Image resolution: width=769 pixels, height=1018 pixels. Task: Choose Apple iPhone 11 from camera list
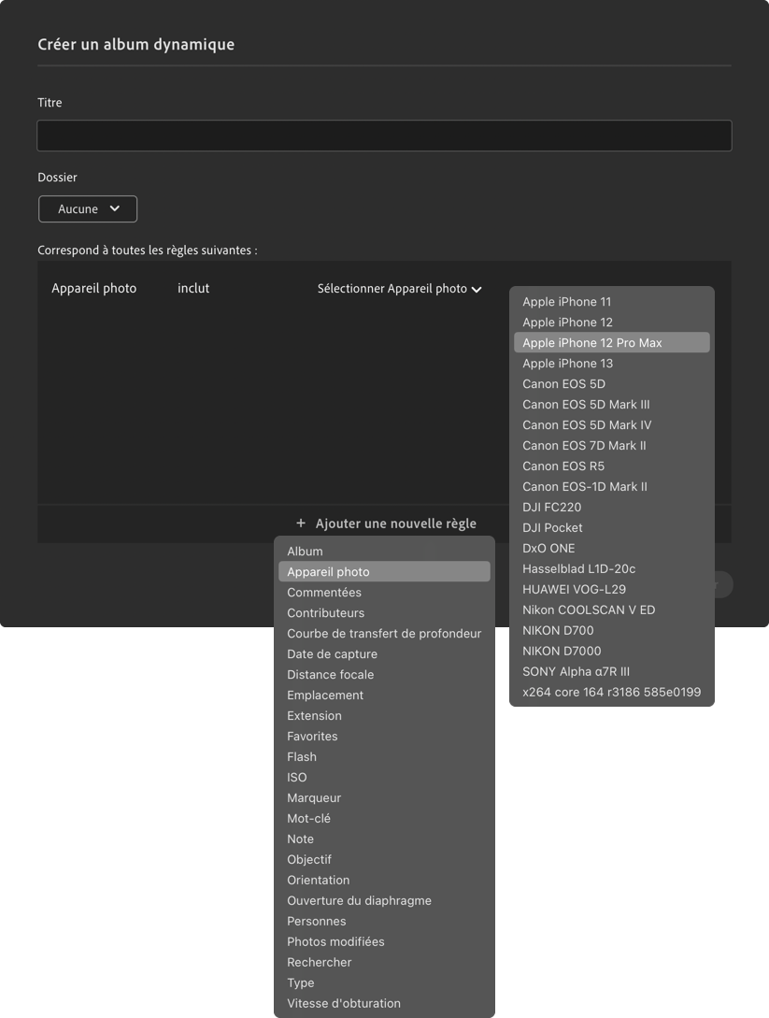(612, 302)
